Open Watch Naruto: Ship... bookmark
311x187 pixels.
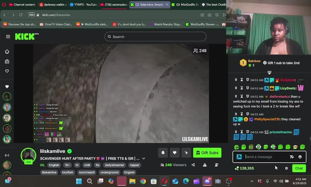(x=165, y=24)
